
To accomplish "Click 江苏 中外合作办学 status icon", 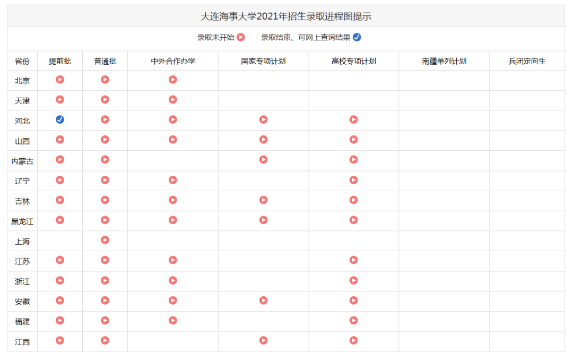I will coord(173,260).
